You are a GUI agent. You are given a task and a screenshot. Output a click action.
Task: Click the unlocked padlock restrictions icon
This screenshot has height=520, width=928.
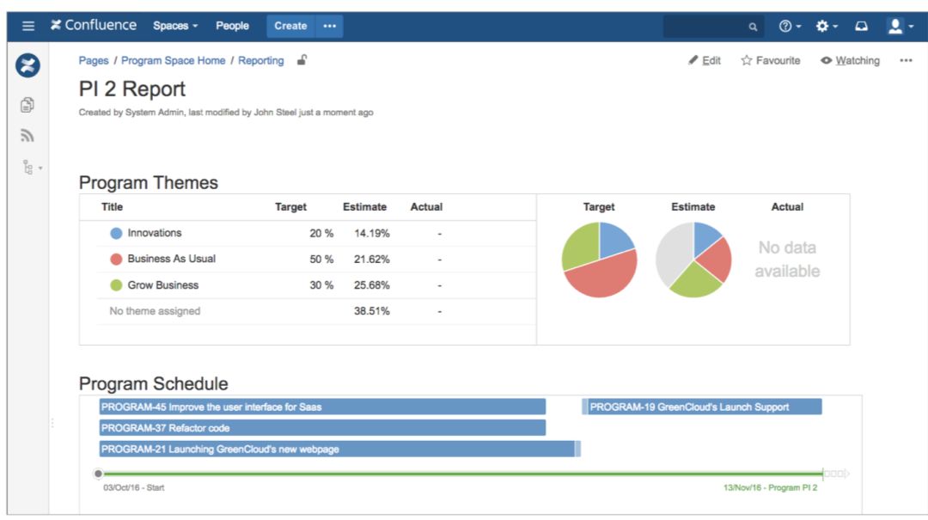(x=301, y=60)
